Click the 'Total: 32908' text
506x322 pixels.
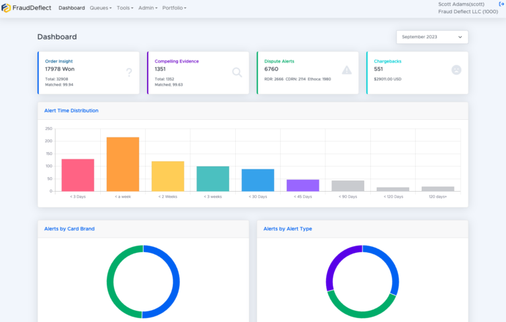pyautogui.click(x=57, y=79)
